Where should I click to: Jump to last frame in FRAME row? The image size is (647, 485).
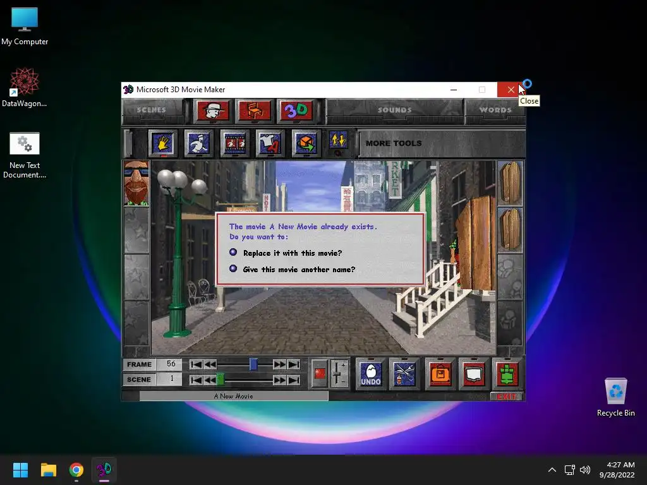(294, 364)
